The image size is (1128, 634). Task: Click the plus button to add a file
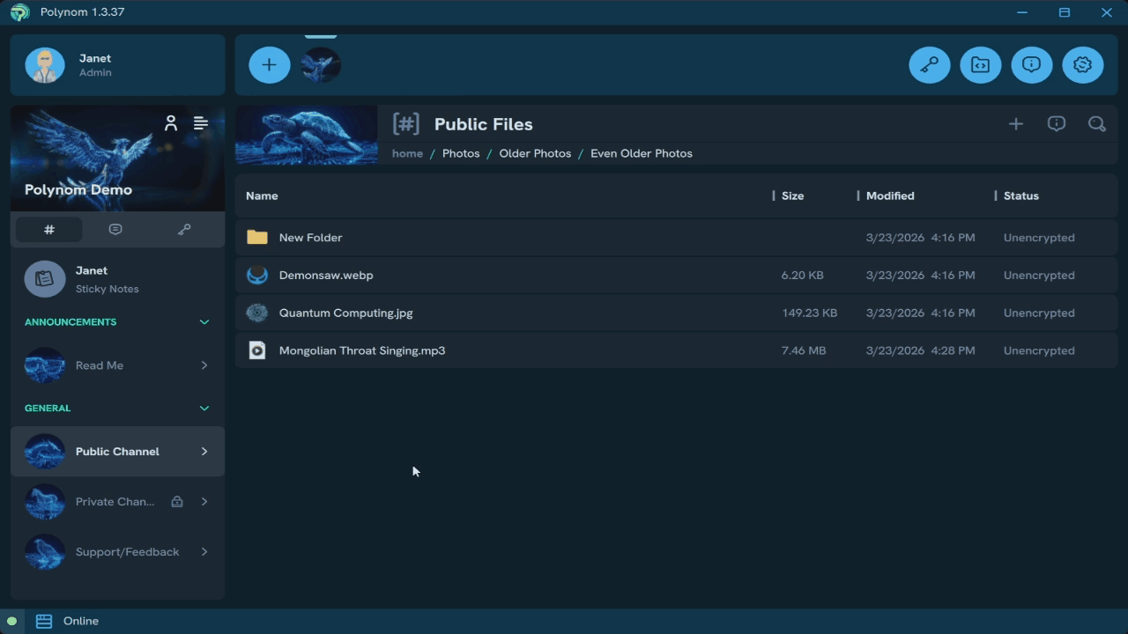[1016, 123]
